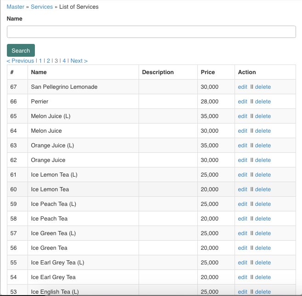
Task: Edit the Ice Earl Grey Tea row numbered 54
Action: [242, 277]
